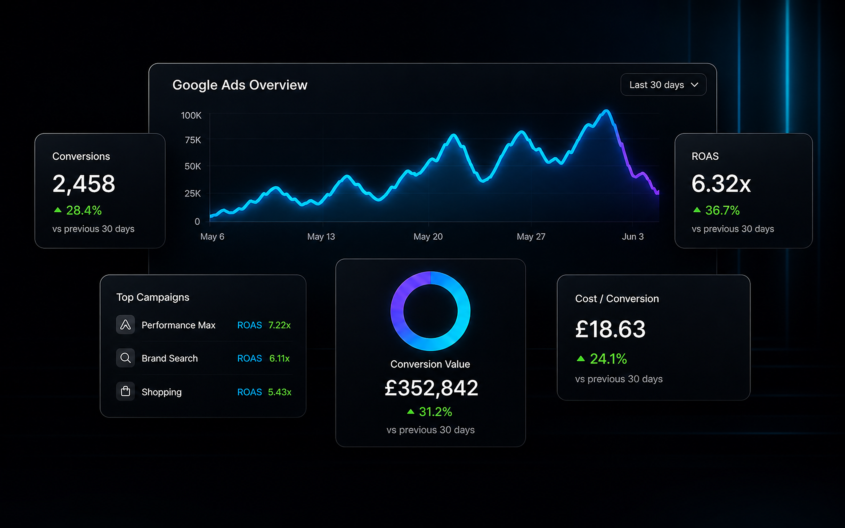Click the May 13 axis label
The height and width of the screenshot is (528, 845).
321,236
